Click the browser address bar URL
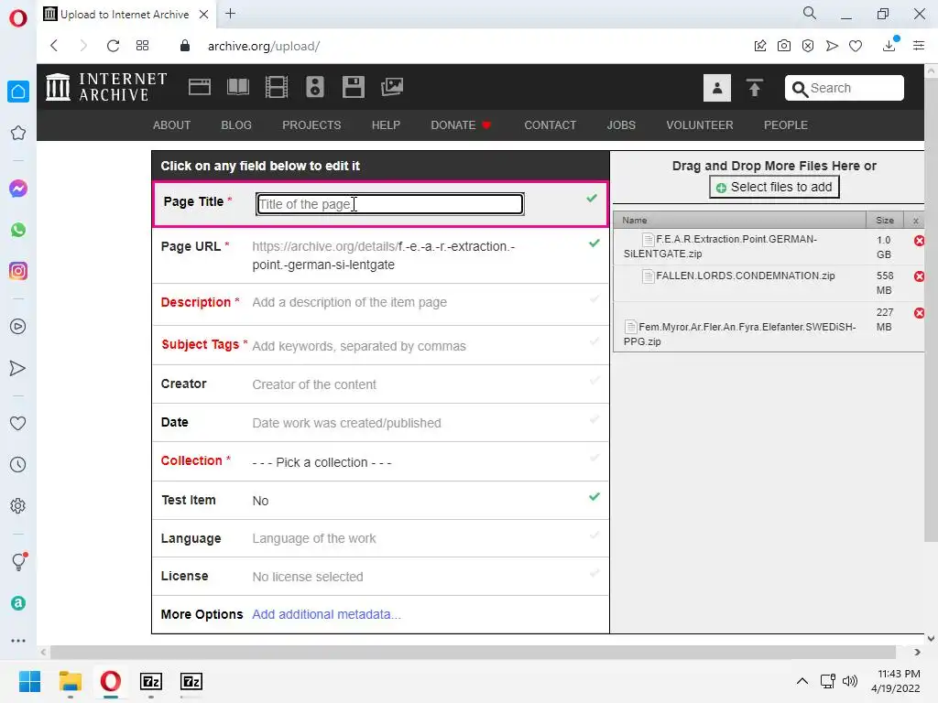The image size is (938, 703). coord(264,46)
